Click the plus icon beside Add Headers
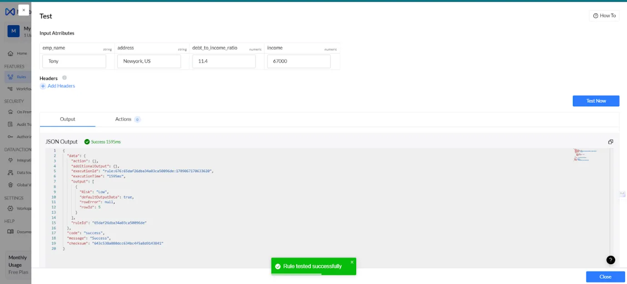The width and height of the screenshot is (627, 284). pos(43,86)
